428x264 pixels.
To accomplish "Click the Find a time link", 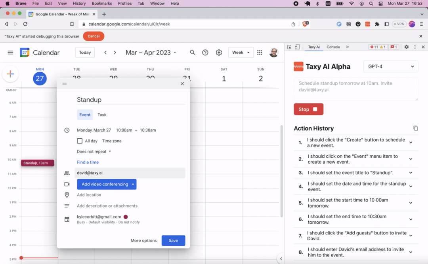I will coord(88,162).
